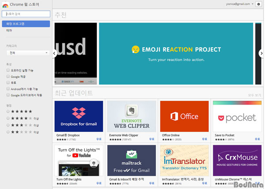Select the two stars and up rating
Image resolution: width=265 pixels, height=189 pixels.
(x=8, y=132)
